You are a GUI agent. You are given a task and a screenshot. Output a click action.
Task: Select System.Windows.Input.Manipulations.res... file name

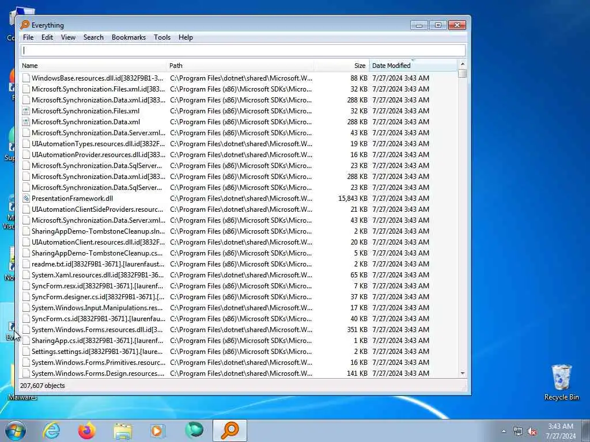[x=97, y=307]
